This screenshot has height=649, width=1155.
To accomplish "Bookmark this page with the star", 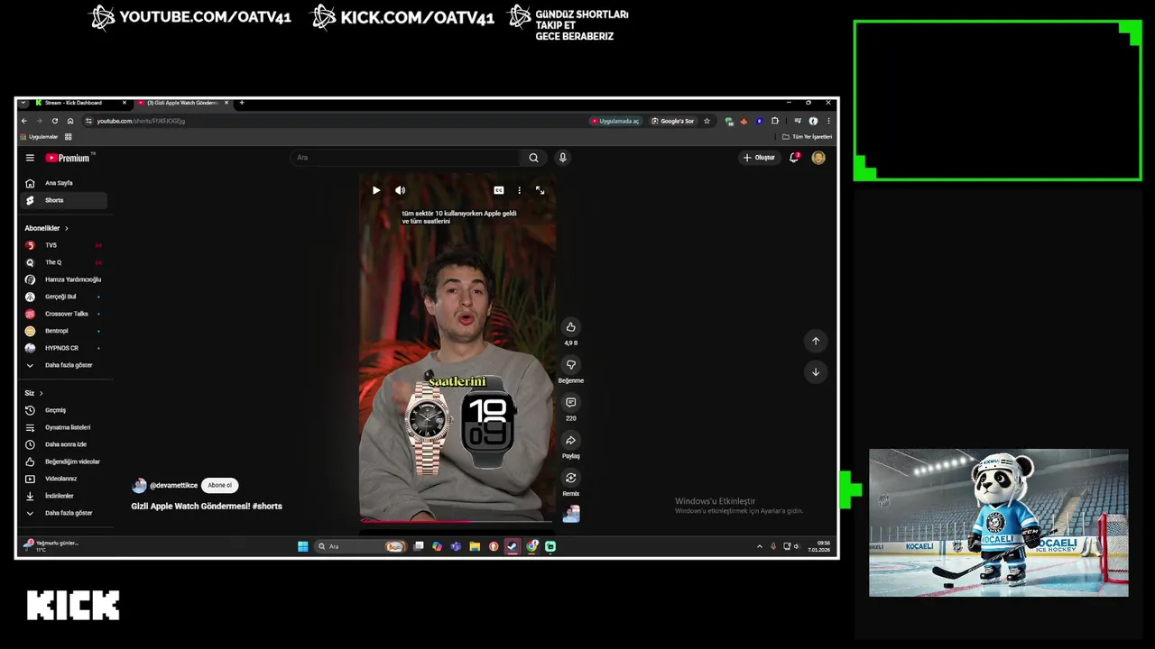I will (707, 121).
